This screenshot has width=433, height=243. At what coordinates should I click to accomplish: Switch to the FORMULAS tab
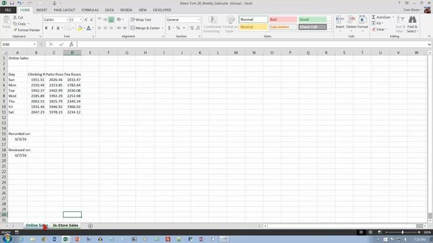coord(90,10)
